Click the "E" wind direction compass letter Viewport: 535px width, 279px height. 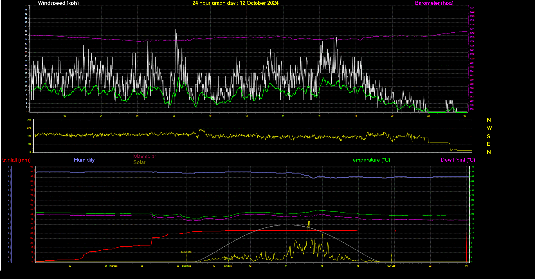[x=489, y=144]
